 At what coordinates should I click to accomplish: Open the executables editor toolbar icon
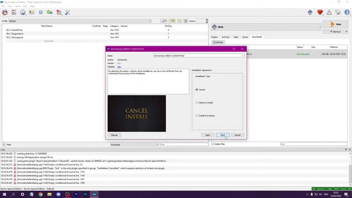pos(32,13)
